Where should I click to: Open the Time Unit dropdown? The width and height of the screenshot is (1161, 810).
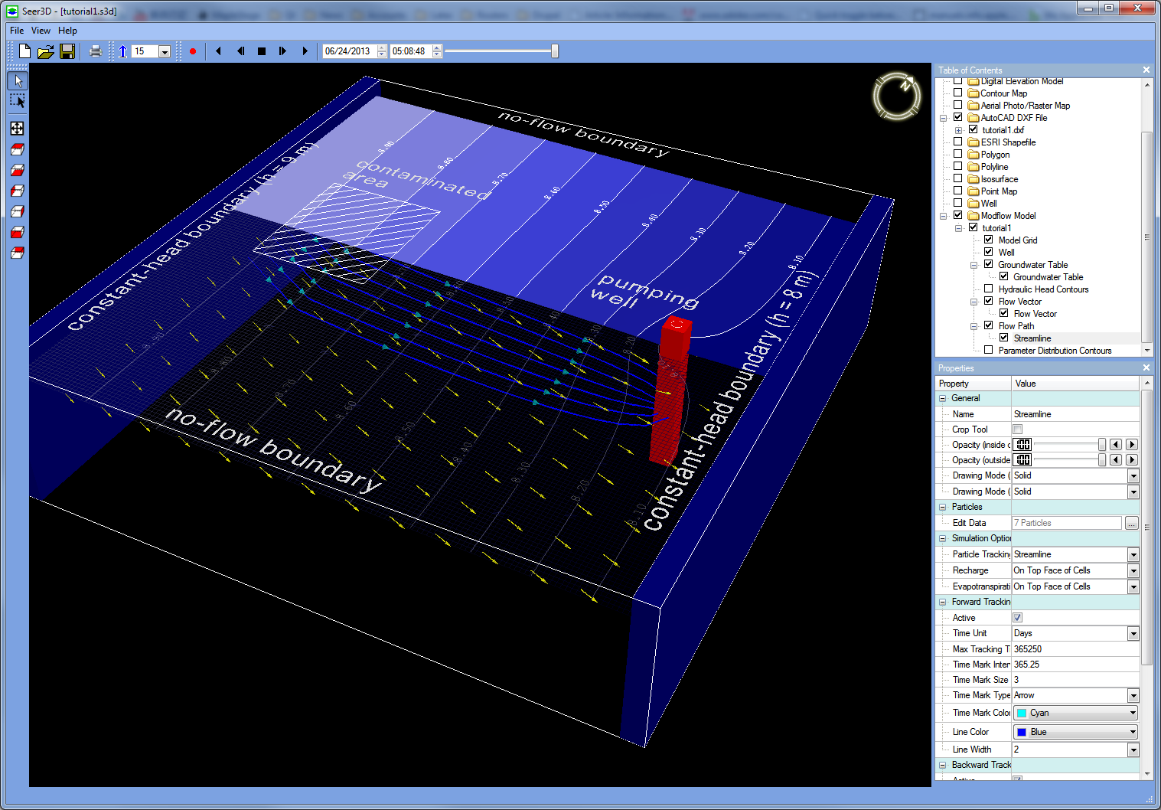point(1133,633)
